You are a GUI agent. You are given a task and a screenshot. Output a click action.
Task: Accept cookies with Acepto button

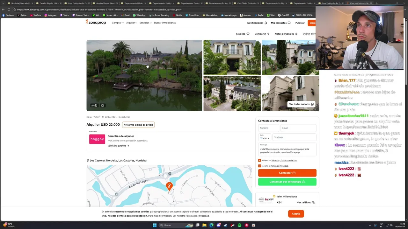[296, 214]
